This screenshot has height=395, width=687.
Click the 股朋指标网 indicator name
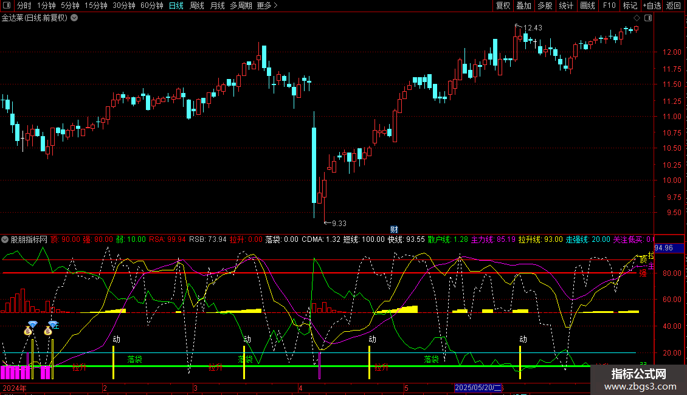pos(29,239)
